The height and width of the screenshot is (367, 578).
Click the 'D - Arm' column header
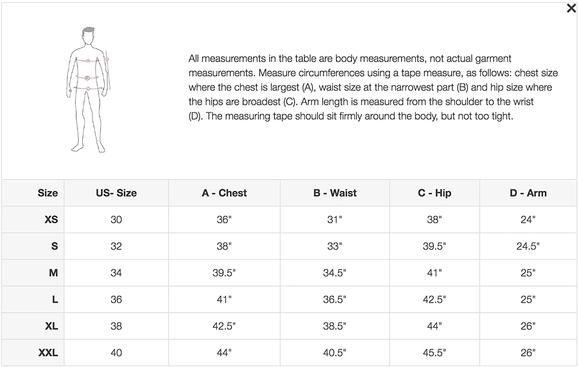pyautogui.click(x=528, y=193)
